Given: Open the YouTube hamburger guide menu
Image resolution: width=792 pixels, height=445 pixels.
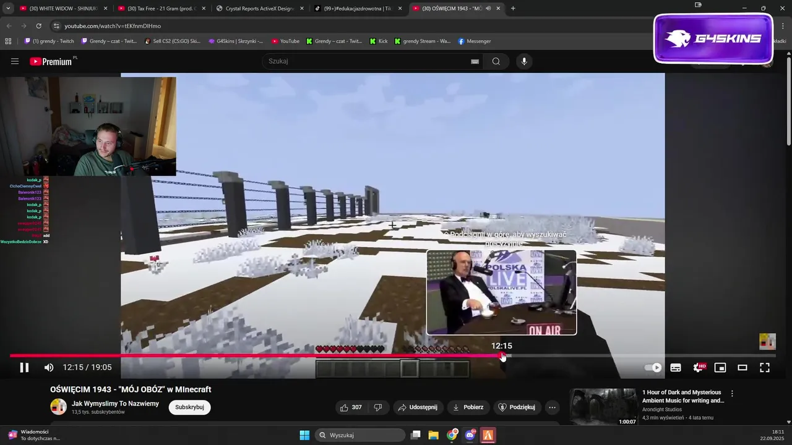Looking at the screenshot, I should pyautogui.click(x=15, y=61).
